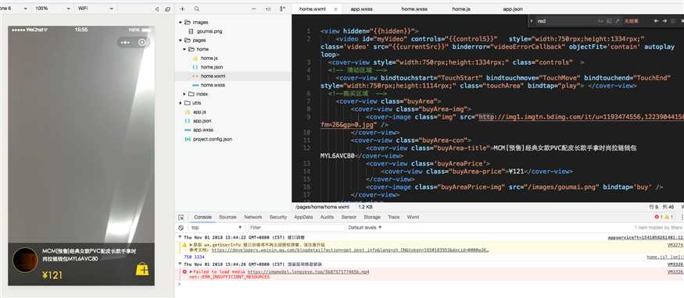
Task: Click the search icon in file explorer
Action: click(197, 9)
